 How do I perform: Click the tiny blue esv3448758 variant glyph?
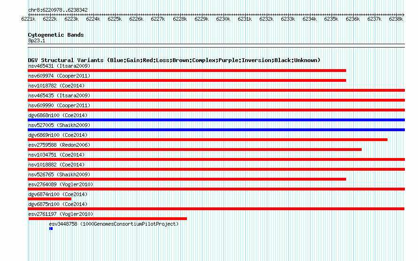click(x=51, y=229)
